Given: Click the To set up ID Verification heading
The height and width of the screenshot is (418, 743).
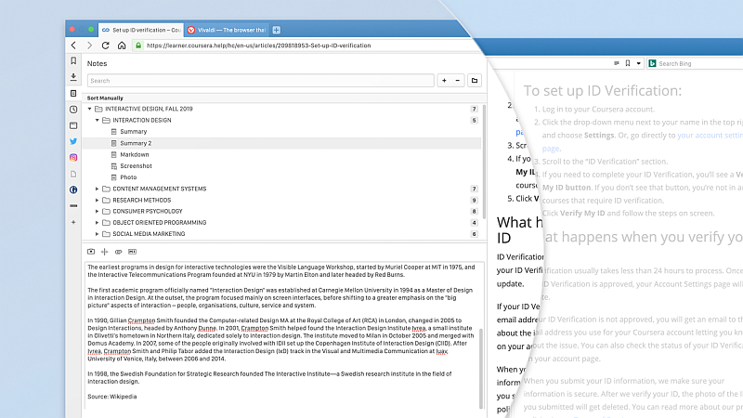Looking at the screenshot, I should click(x=602, y=90).
